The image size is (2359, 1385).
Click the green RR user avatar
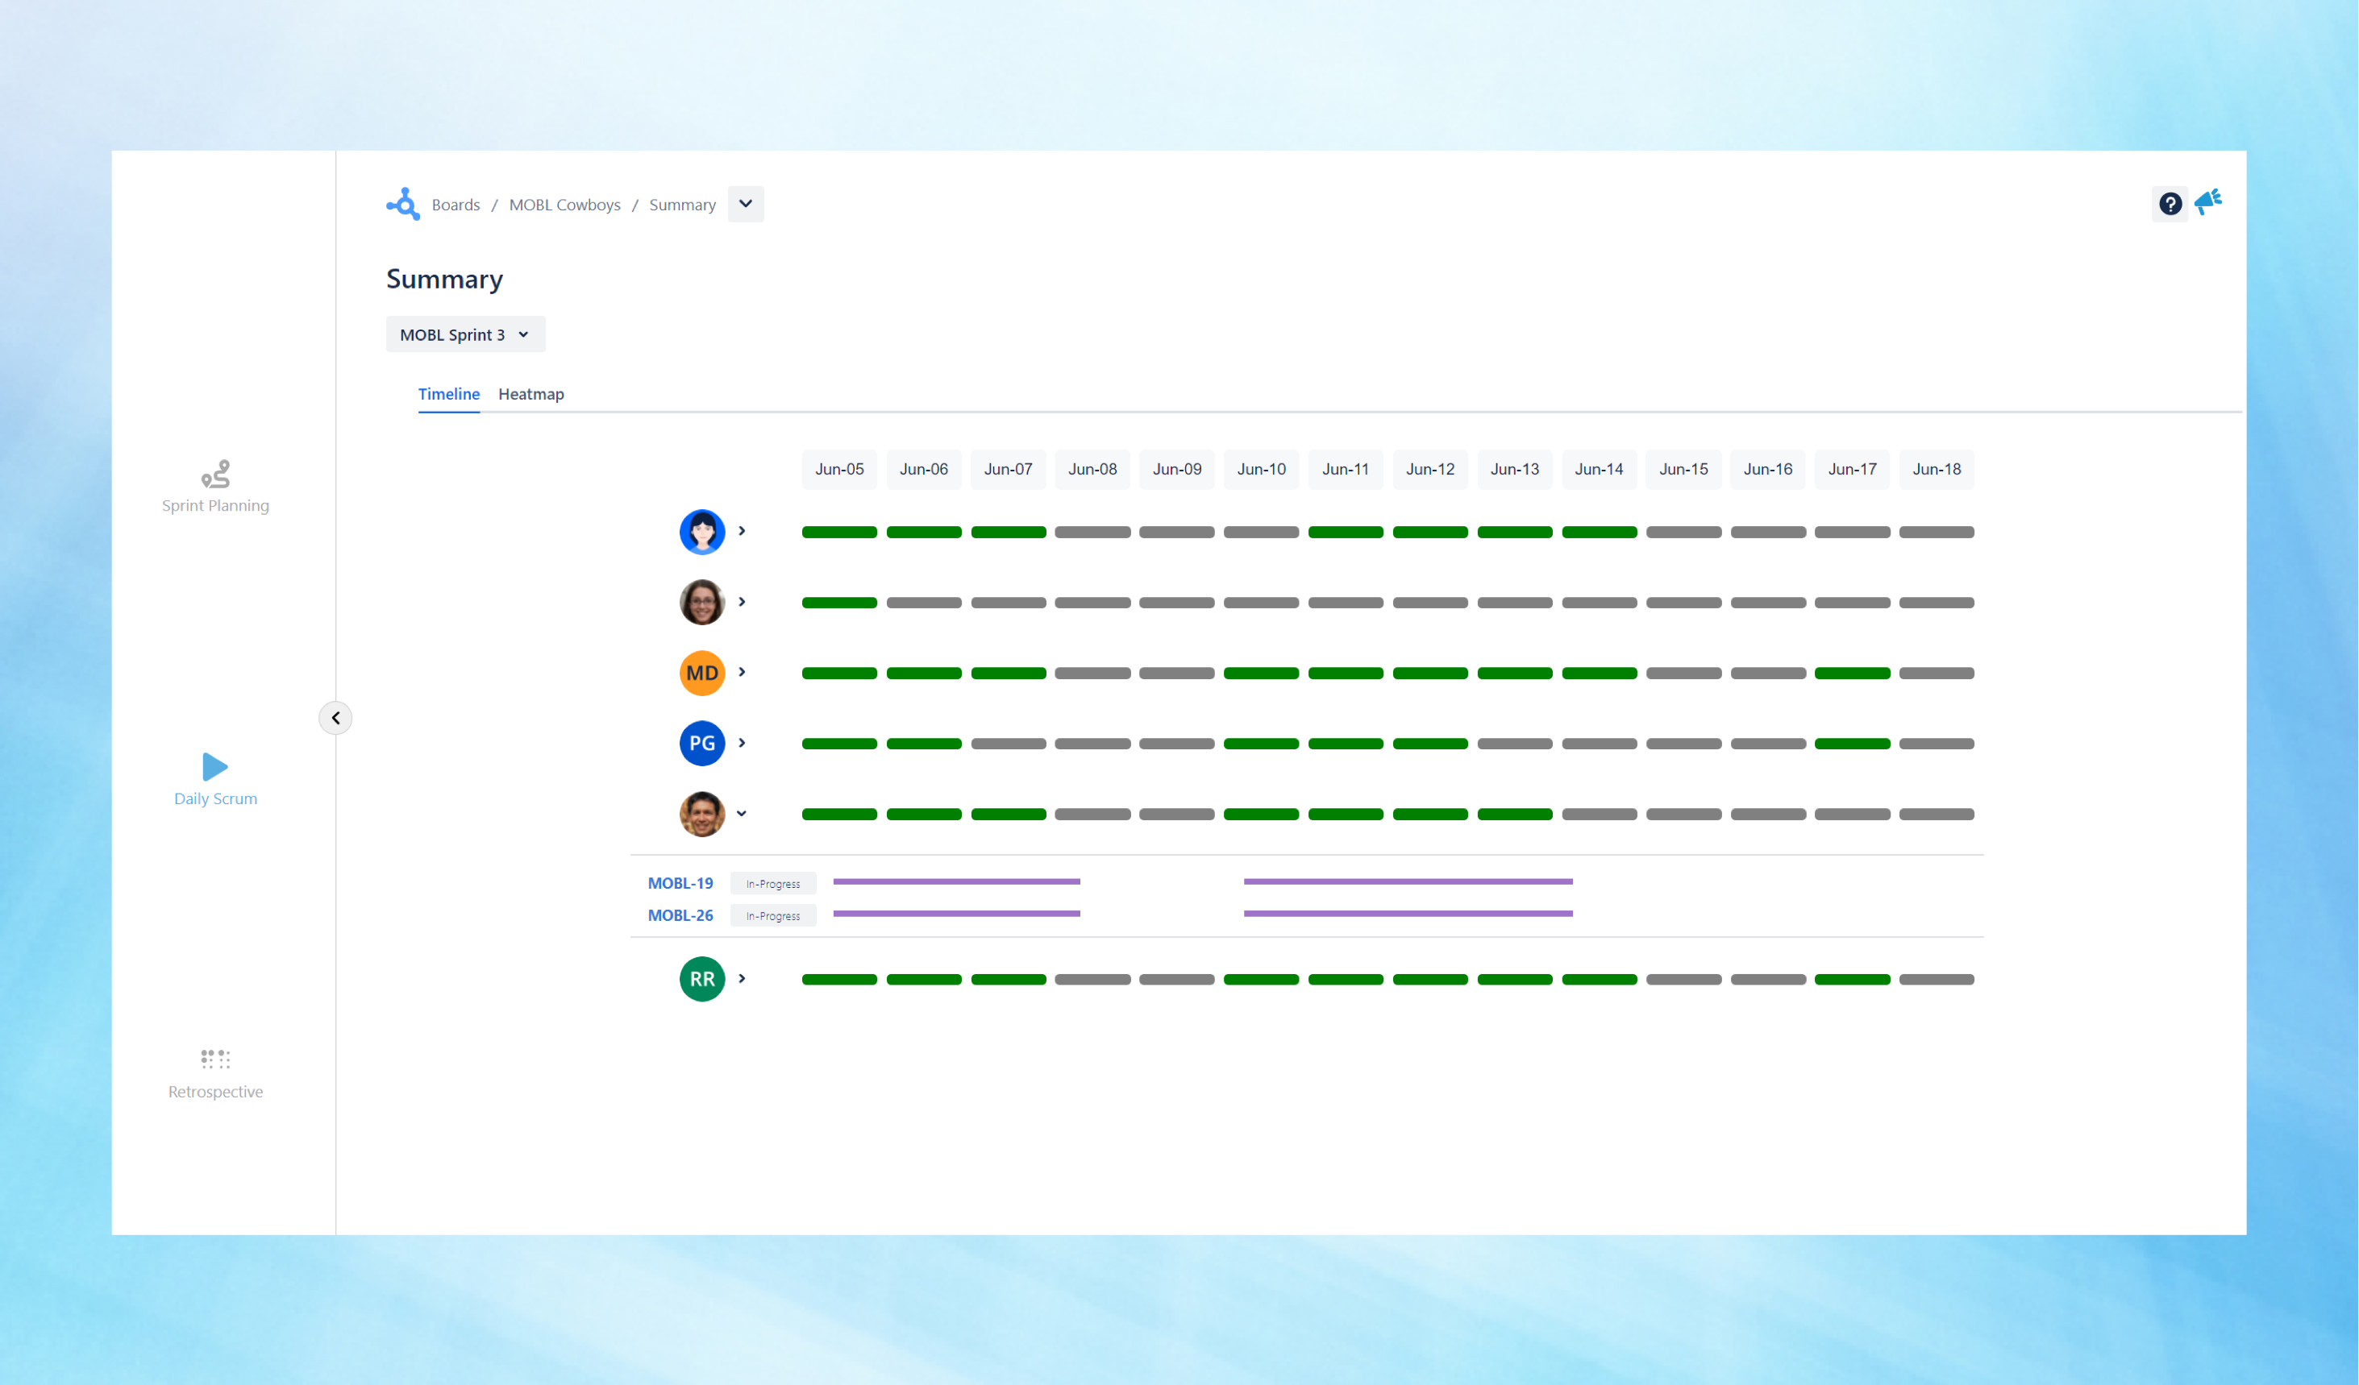pos(702,979)
